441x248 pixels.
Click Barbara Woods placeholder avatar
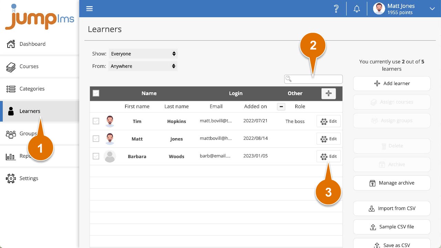(110, 156)
